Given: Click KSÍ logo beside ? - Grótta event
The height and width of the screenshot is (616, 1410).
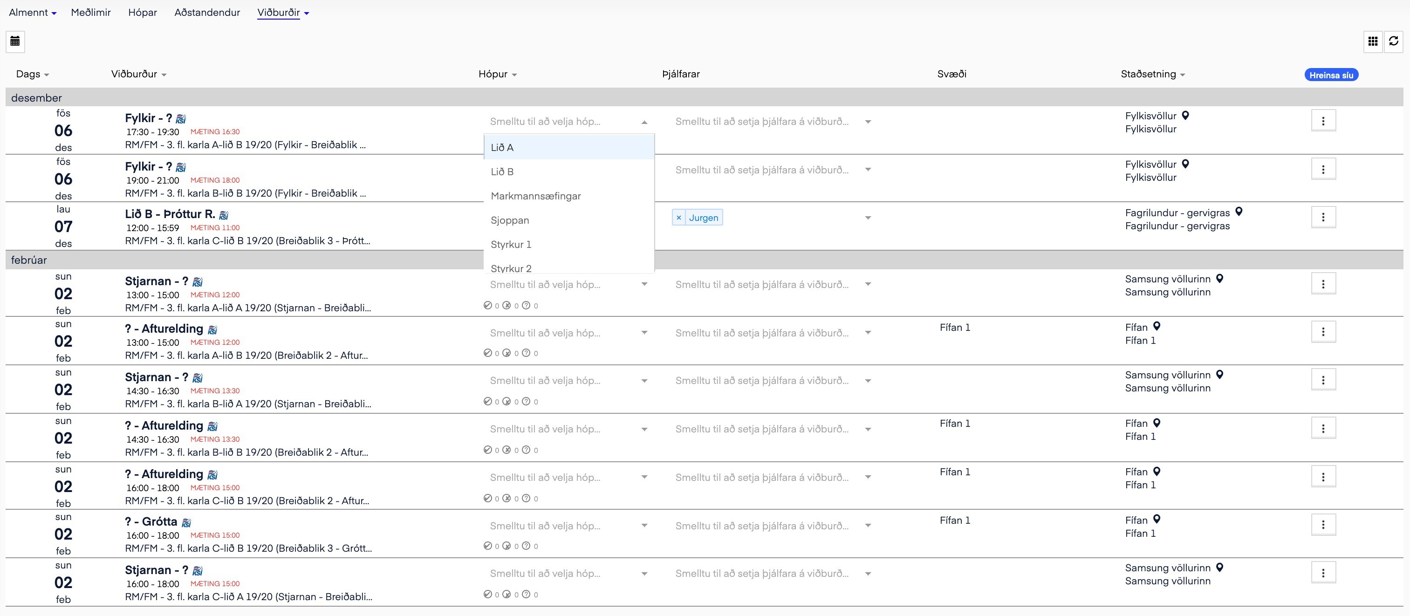Looking at the screenshot, I should coord(186,522).
